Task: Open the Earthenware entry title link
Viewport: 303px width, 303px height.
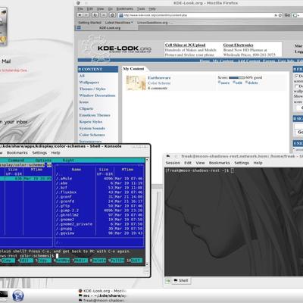Action: (159, 78)
